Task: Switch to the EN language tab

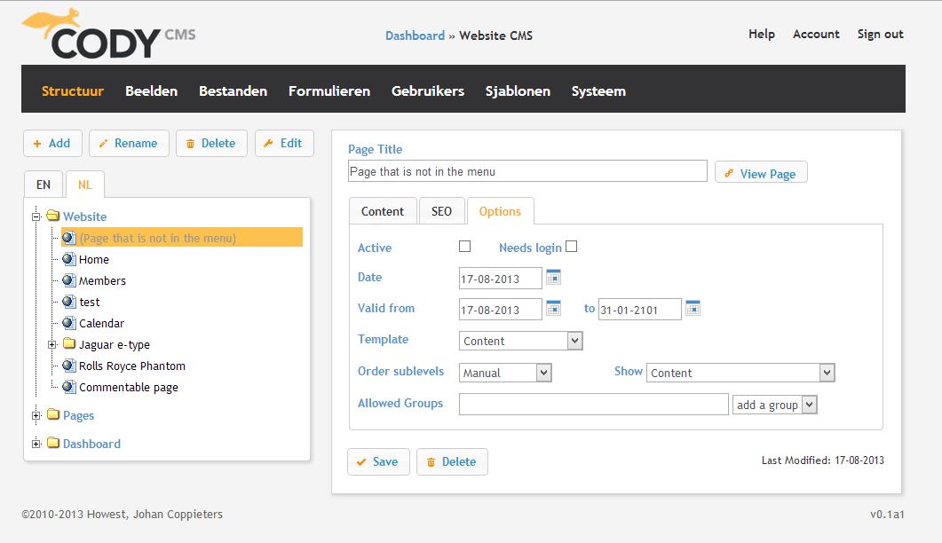Action: (x=44, y=185)
